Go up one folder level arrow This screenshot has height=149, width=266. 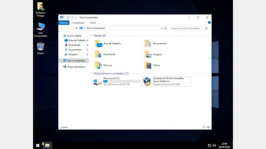pos(76,29)
